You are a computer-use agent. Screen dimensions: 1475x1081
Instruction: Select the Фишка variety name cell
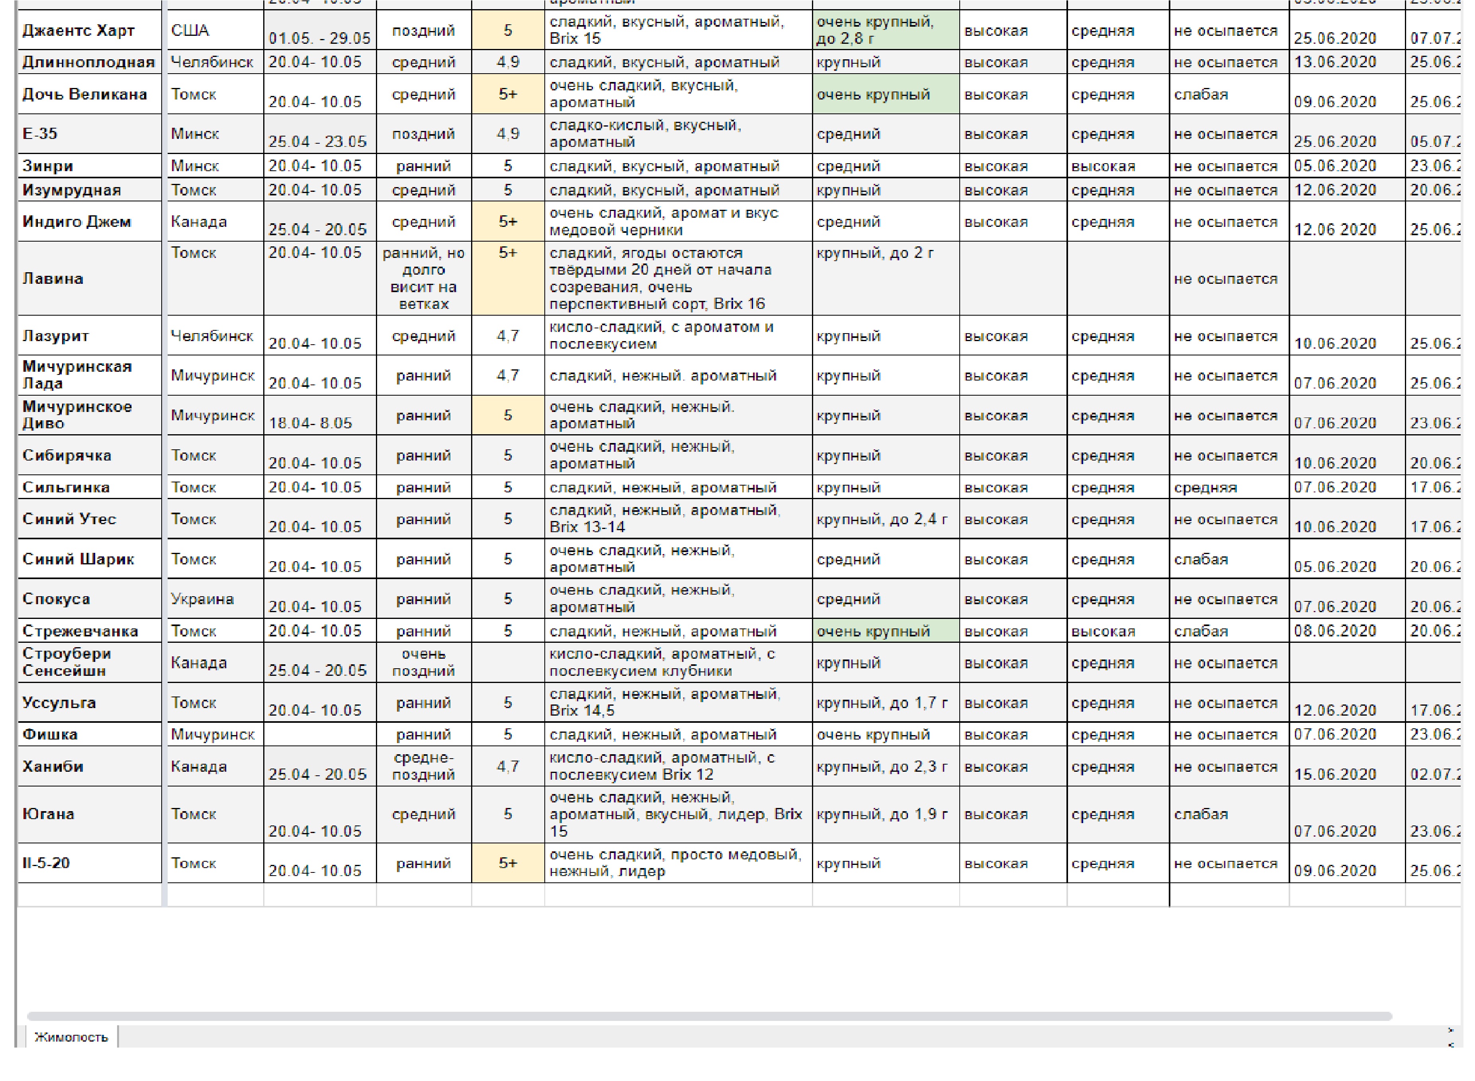click(90, 734)
